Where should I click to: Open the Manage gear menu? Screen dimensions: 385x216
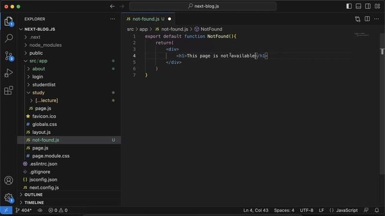8,197
